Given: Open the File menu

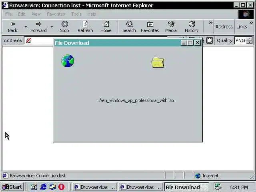Looking at the screenshot, I should click(x=8, y=14).
